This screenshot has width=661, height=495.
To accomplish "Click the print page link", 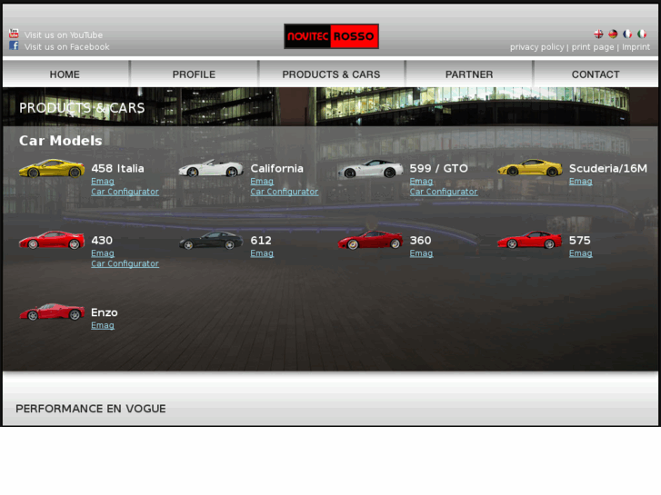I will [x=593, y=46].
